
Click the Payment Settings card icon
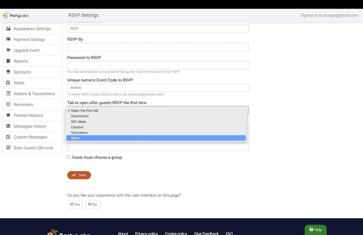click(x=8, y=39)
